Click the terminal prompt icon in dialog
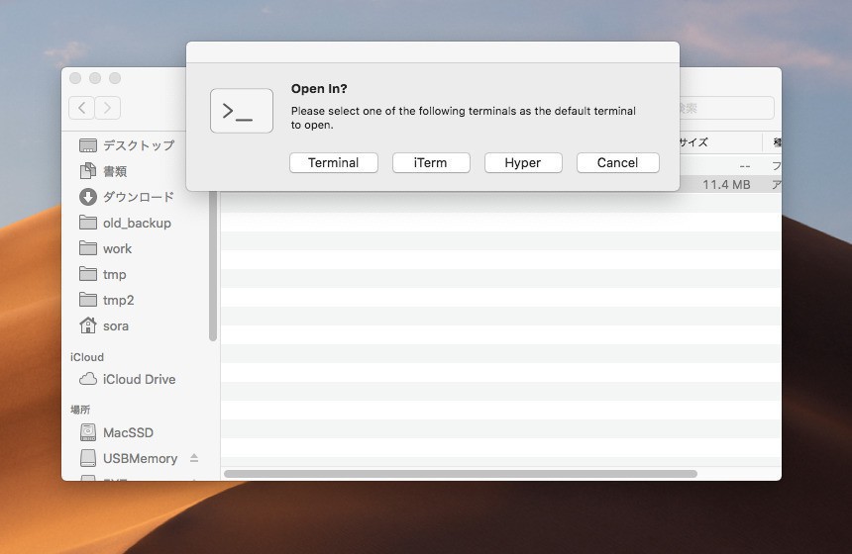852x554 pixels. coord(241,111)
